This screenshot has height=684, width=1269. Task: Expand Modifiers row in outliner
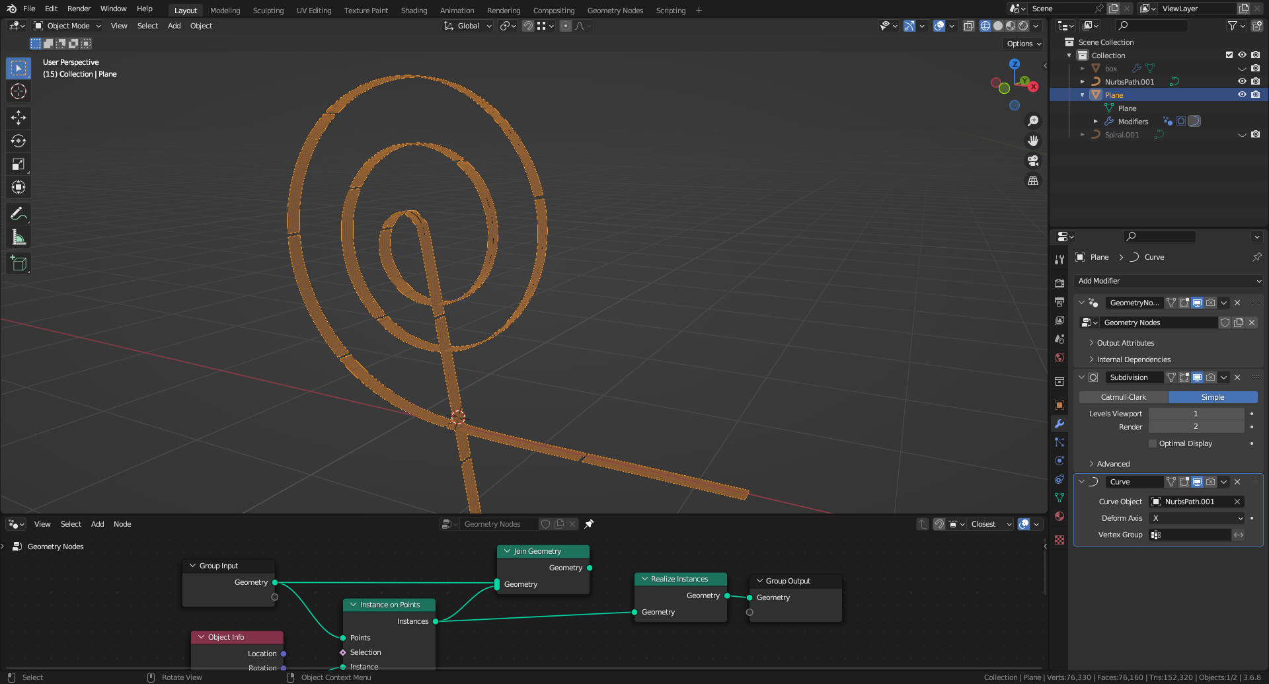tap(1095, 121)
